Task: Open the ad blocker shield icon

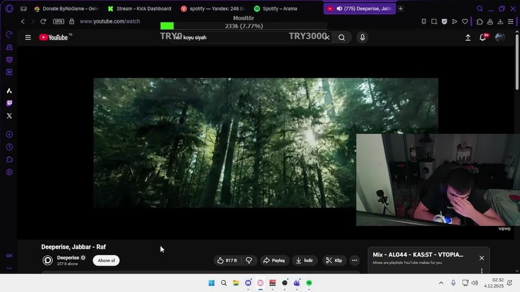Action: pyautogui.click(x=444, y=21)
